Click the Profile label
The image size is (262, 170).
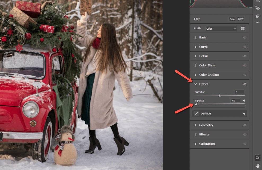click(x=198, y=29)
